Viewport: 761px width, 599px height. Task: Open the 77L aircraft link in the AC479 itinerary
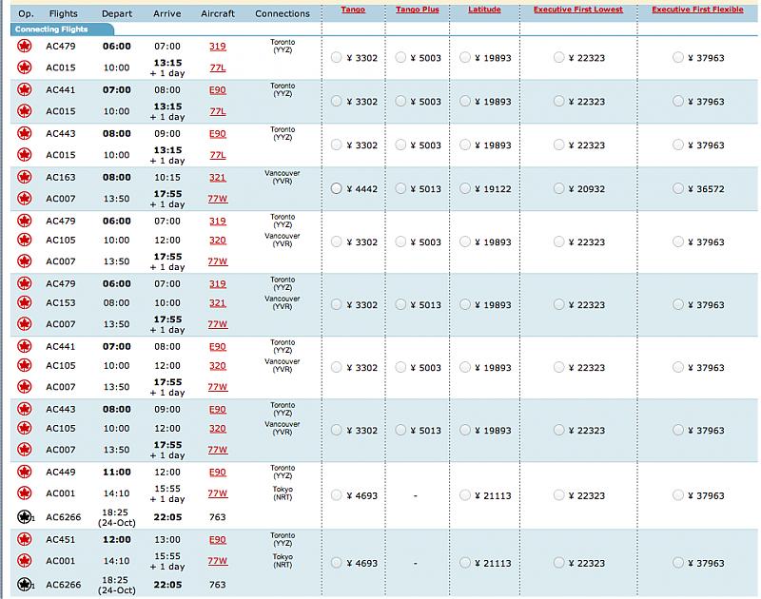218,68
